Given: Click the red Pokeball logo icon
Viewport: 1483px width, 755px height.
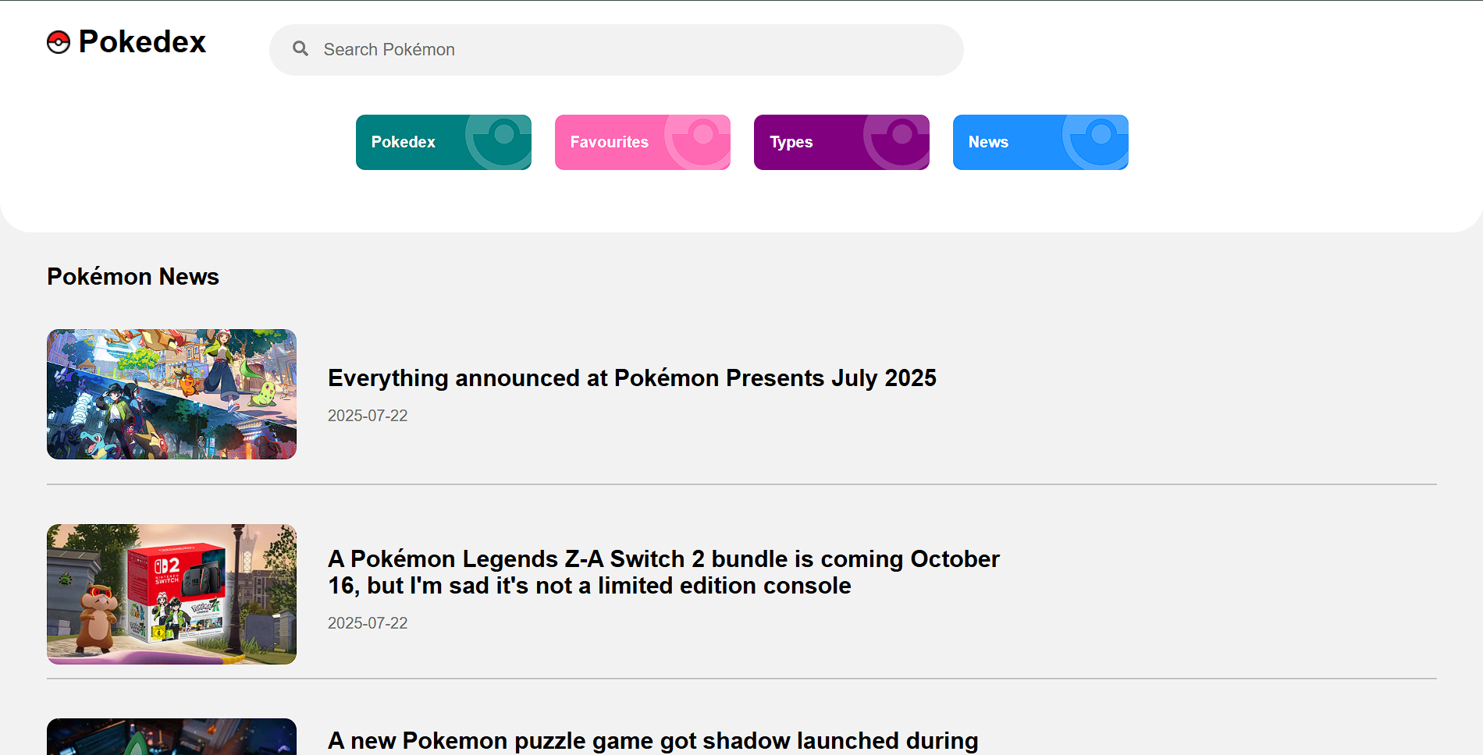Looking at the screenshot, I should pyautogui.click(x=59, y=42).
